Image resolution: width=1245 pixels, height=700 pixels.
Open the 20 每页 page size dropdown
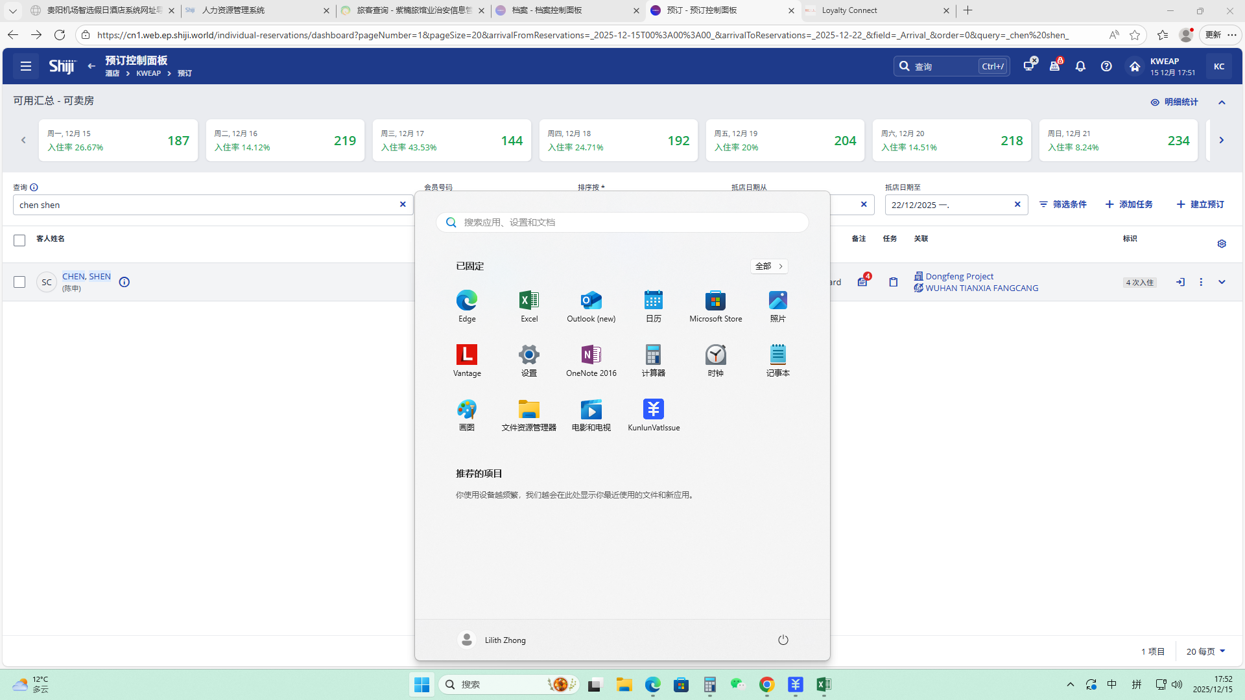tap(1205, 651)
